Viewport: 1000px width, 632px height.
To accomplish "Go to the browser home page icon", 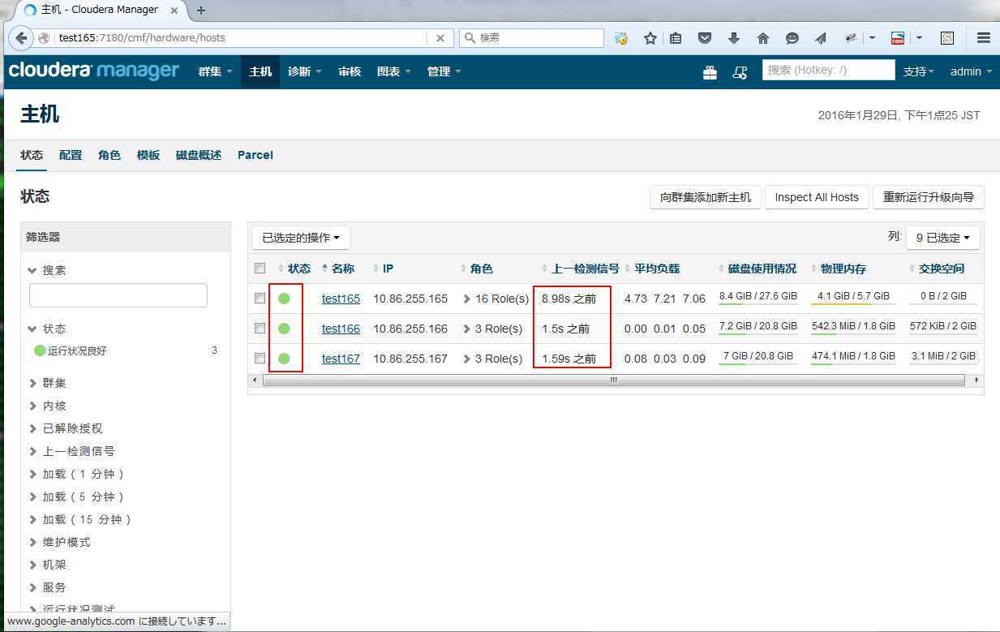I will 763,38.
